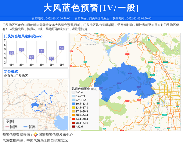Select the 4.3 data label at 2时

(21, 50)
